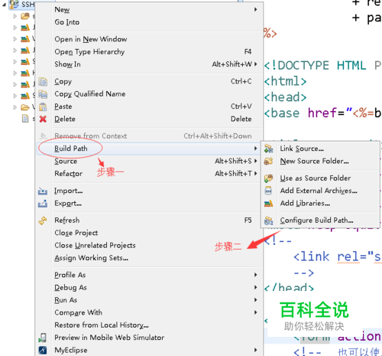This screenshot has width=382, height=356.
Task: Expand the open folder tree node
Action: 15,107
